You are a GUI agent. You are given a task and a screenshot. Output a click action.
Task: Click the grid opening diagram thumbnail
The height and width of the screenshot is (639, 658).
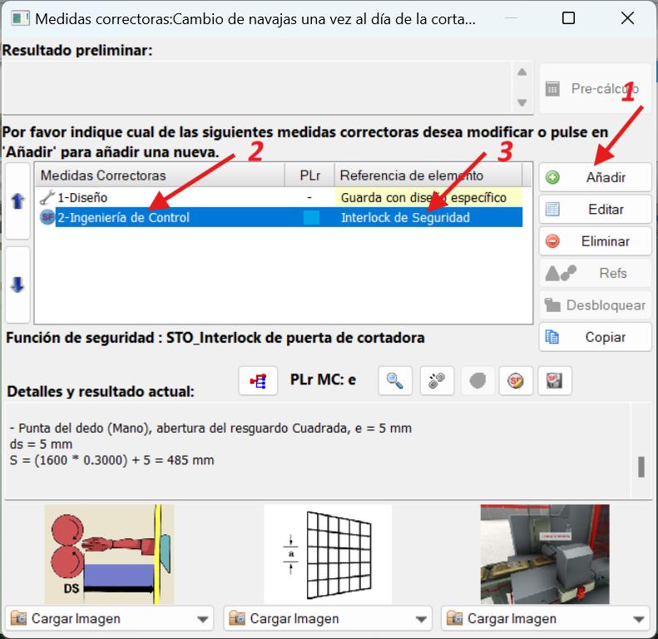pyautogui.click(x=328, y=554)
